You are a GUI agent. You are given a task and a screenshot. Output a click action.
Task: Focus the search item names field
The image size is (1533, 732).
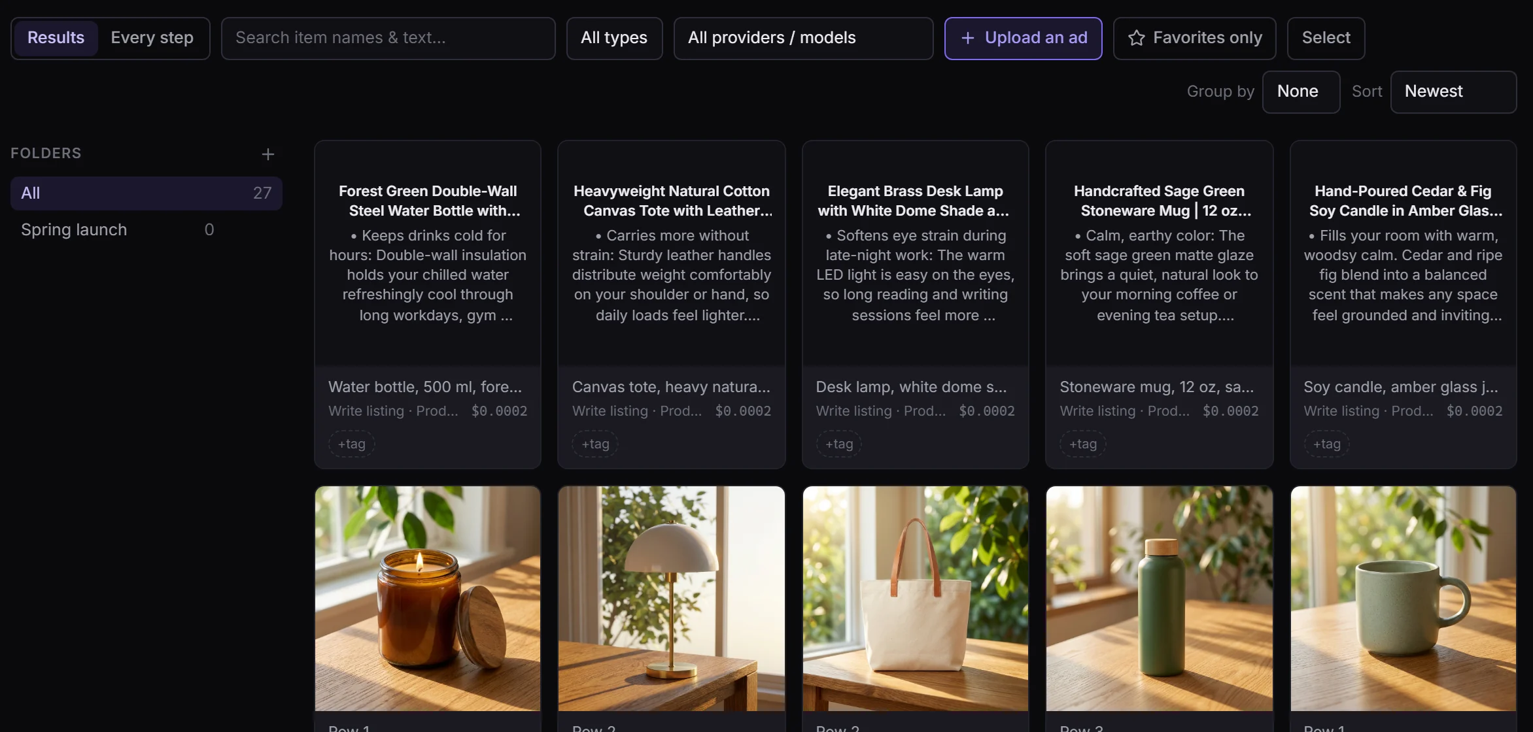tap(388, 38)
